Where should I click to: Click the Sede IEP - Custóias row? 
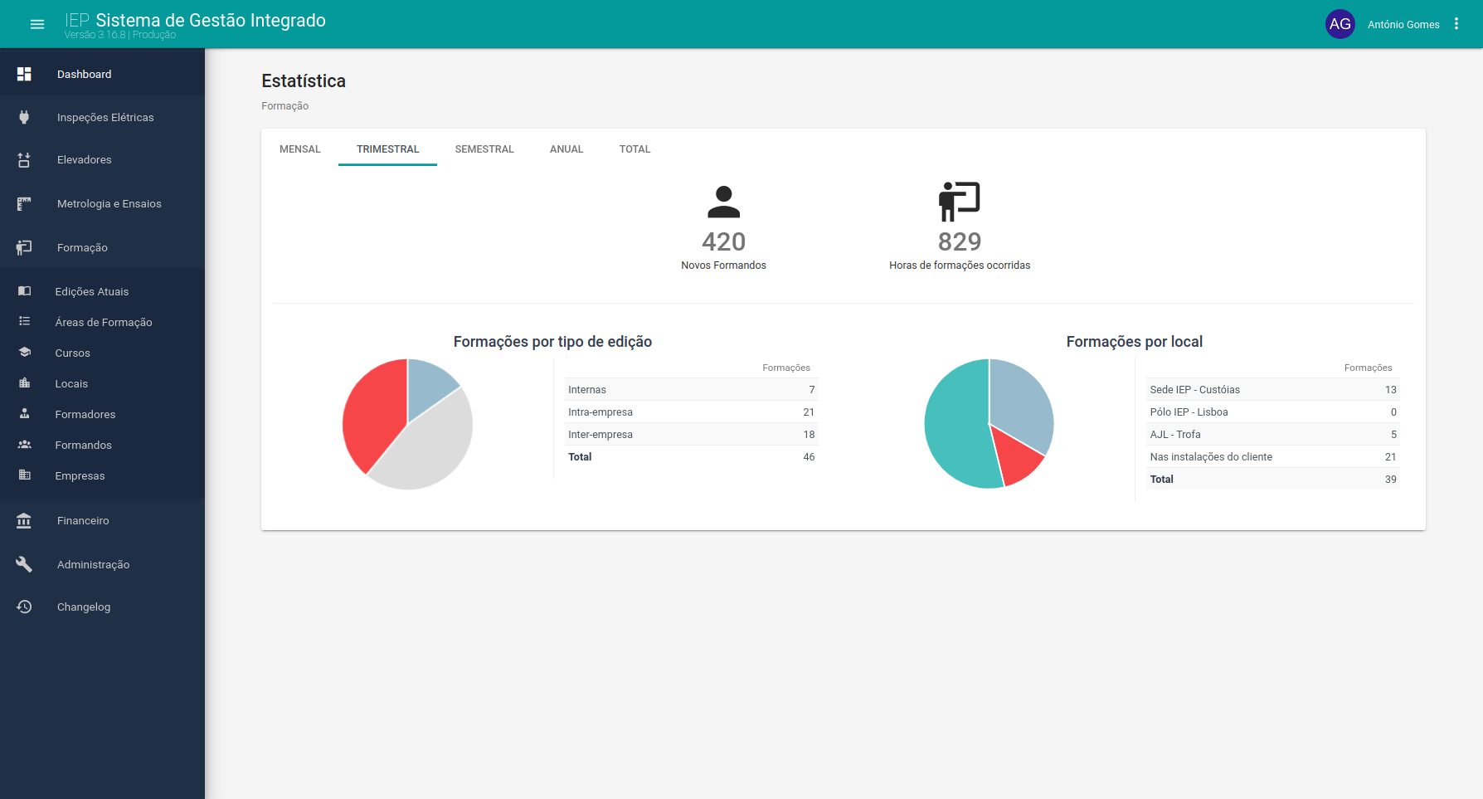pos(1273,389)
